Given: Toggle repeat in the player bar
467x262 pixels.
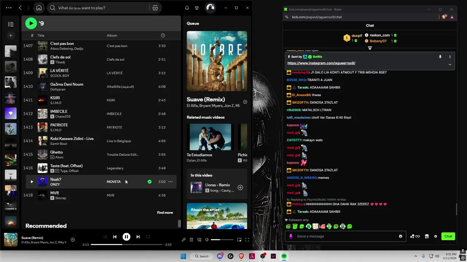Looking at the screenshot, I should tap(148, 237).
